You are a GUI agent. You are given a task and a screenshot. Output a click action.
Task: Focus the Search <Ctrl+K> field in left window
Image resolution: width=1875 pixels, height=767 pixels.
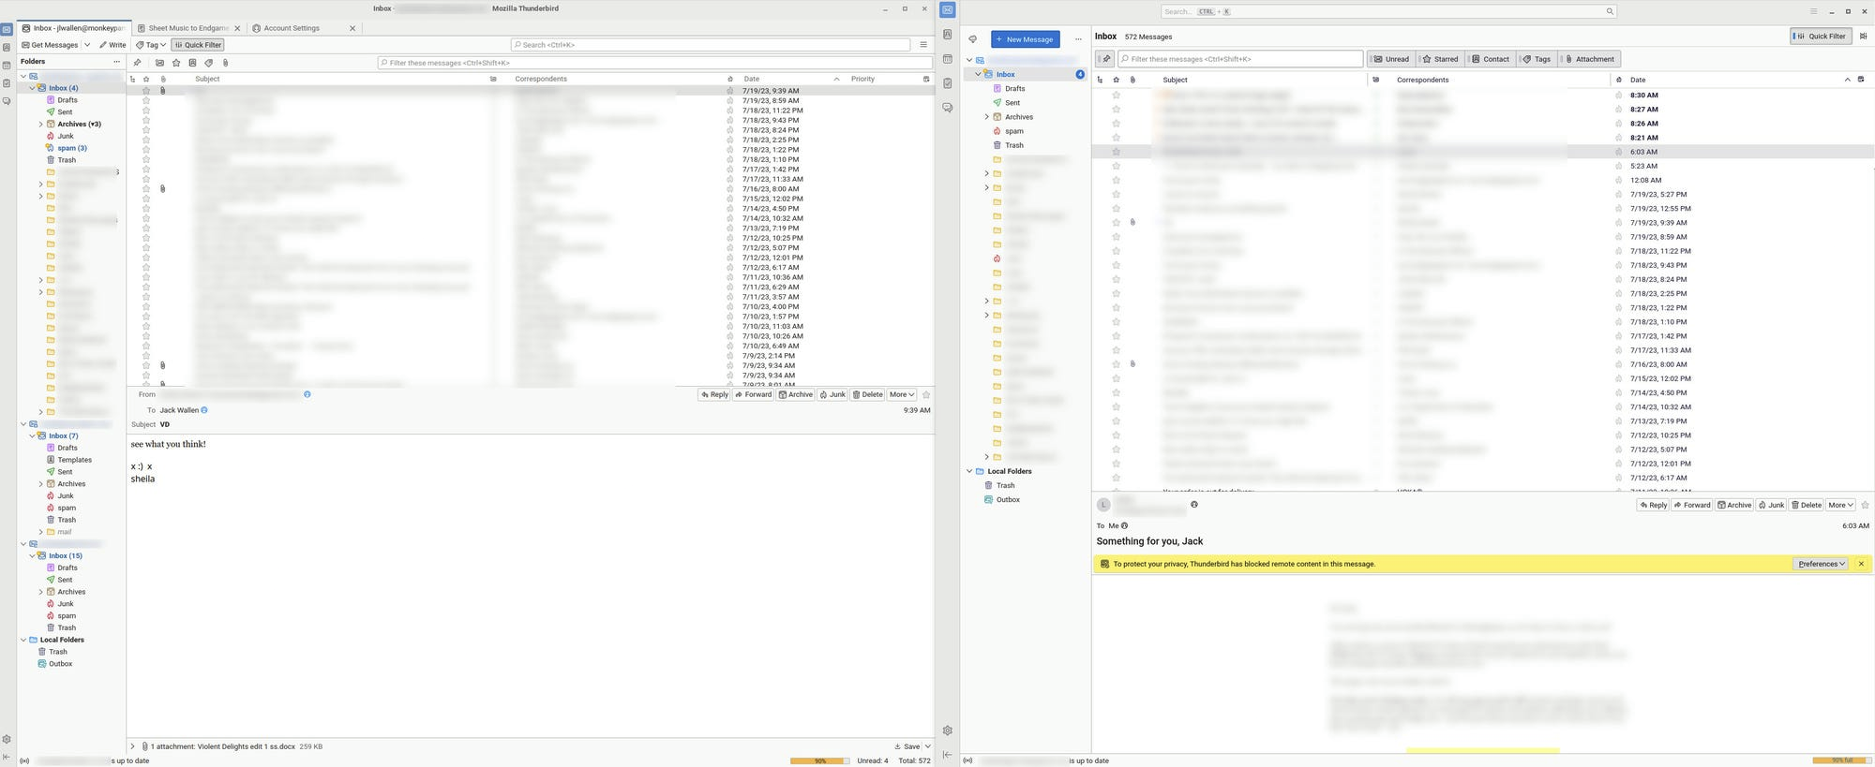point(711,45)
